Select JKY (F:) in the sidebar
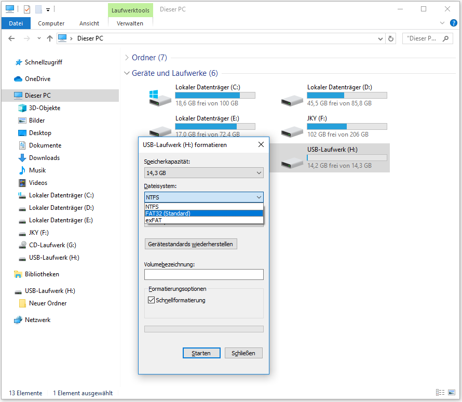This screenshot has height=402, width=462. pos(38,233)
